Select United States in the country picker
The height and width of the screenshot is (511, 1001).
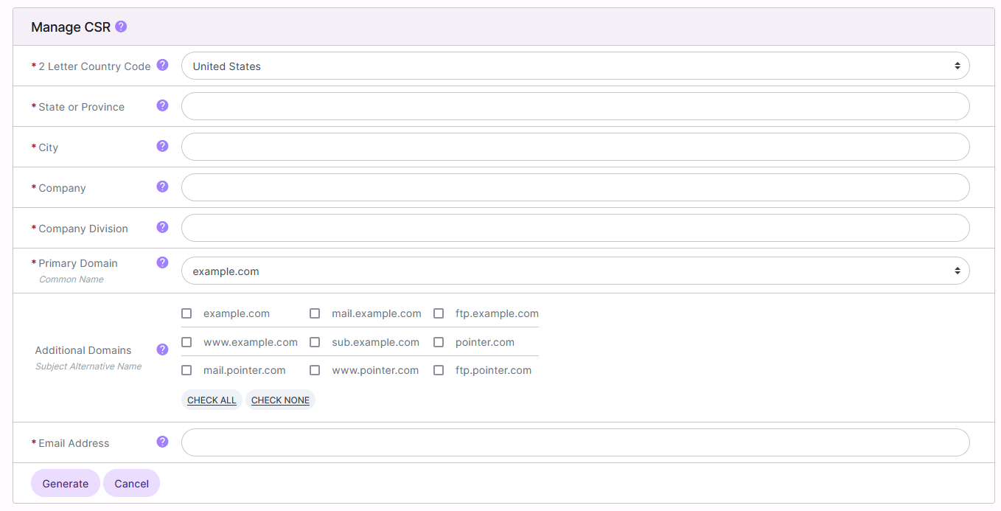pos(575,66)
